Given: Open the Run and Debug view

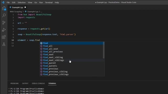Looking at the screenshot, I should [4, 30].
